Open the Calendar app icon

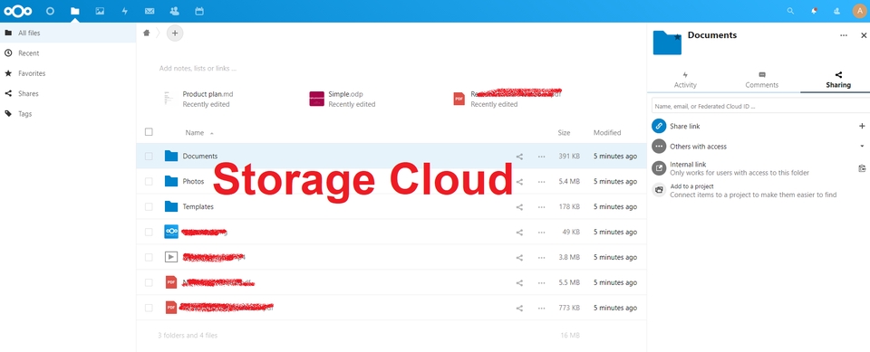pyautogui.click(x=199, y=11)
